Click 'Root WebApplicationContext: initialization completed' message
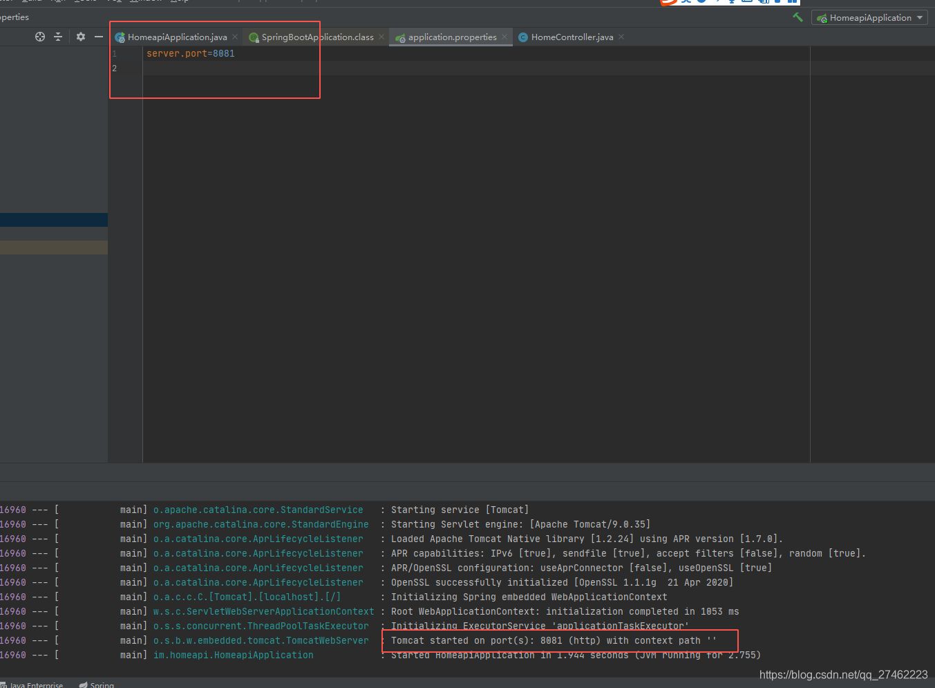 click(x=565, y=612)
